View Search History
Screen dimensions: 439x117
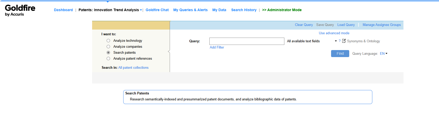pyautogui.click(x=244, y=10)
